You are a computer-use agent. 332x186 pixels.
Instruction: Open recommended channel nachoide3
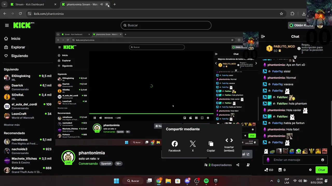[x=27, y=151]
